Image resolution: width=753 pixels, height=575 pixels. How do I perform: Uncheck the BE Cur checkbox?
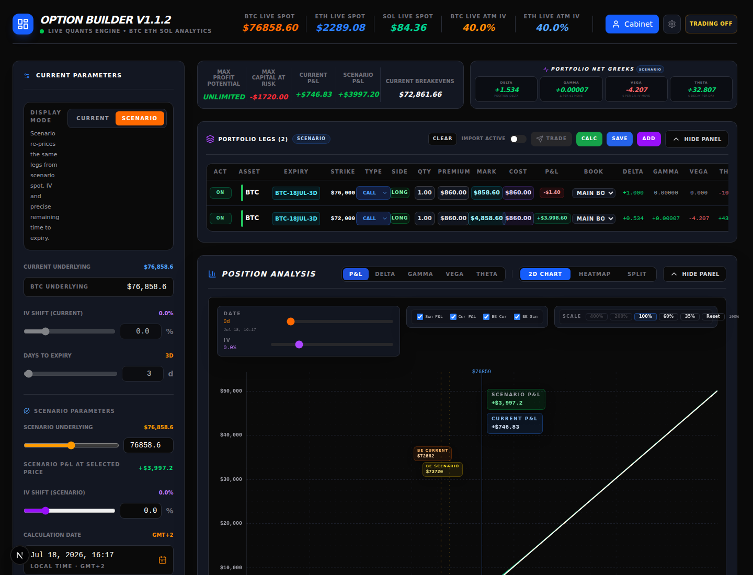pyautogui.click(x=486, y=317)
